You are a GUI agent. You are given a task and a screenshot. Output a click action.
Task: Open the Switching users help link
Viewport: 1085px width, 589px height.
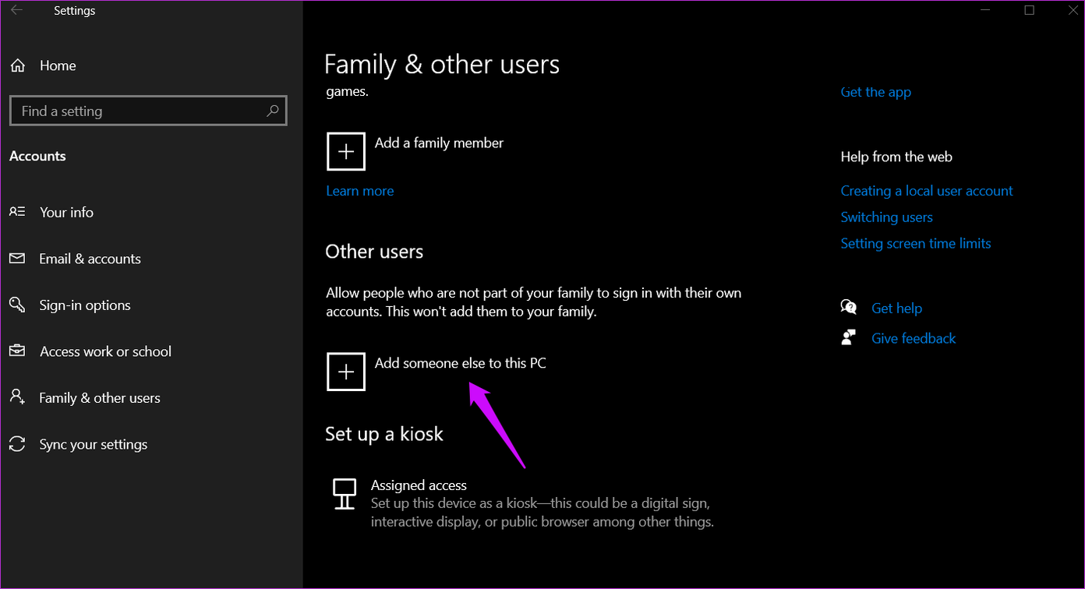click(x=886, y=217)
